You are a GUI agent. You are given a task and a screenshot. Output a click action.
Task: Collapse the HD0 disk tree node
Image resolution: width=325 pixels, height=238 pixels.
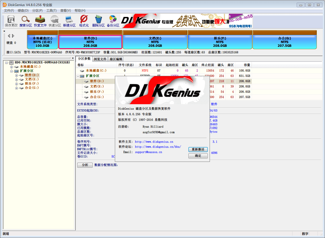(x=6, y=63)
